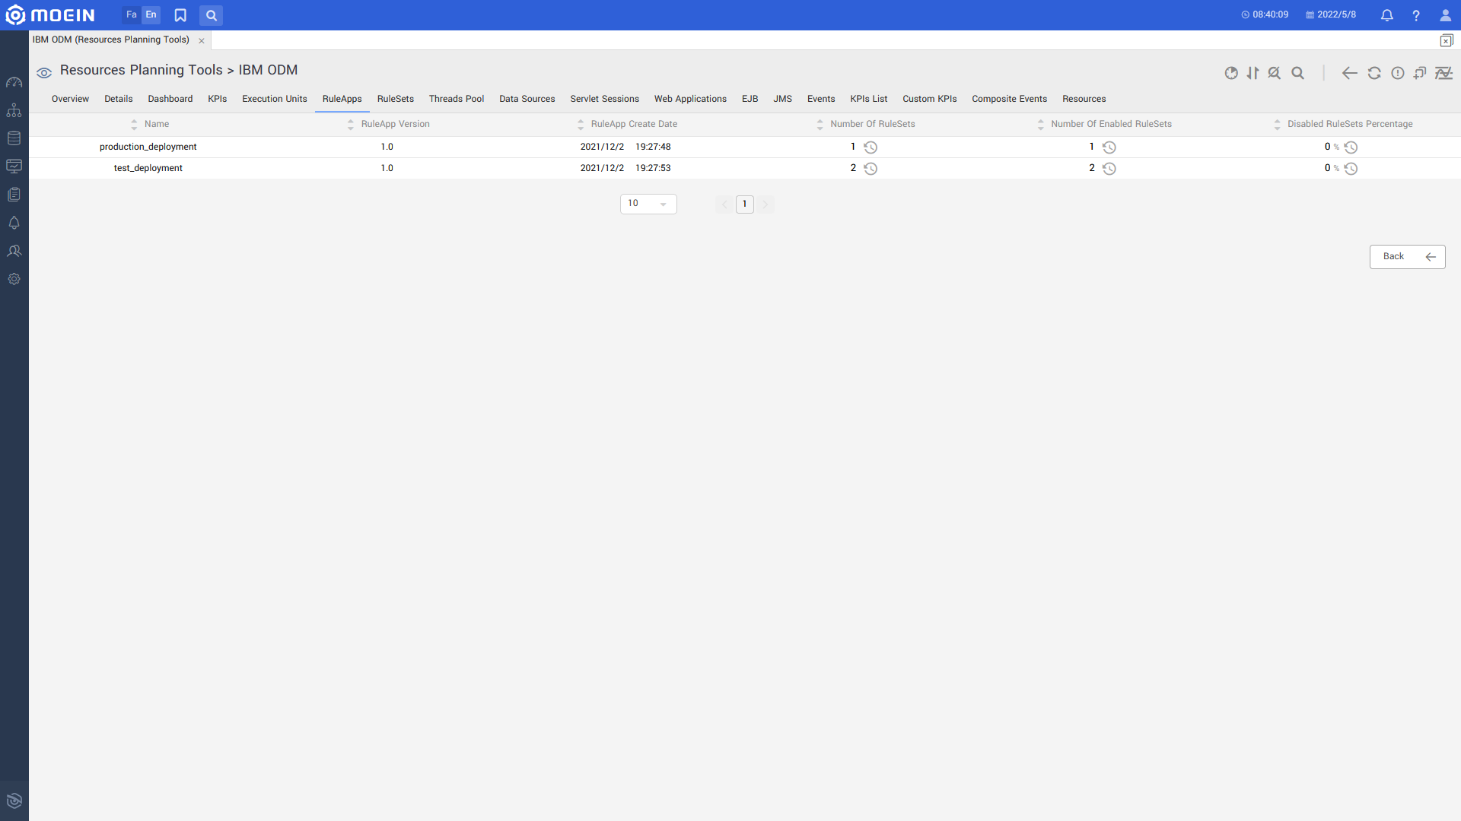Click the sort arrows toolbar icon
1461x821 pixels.
[x=1253, y=73]
